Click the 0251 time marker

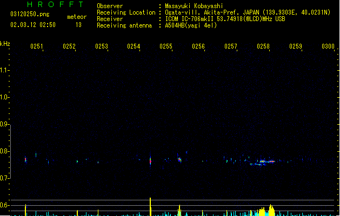point(36,46)
